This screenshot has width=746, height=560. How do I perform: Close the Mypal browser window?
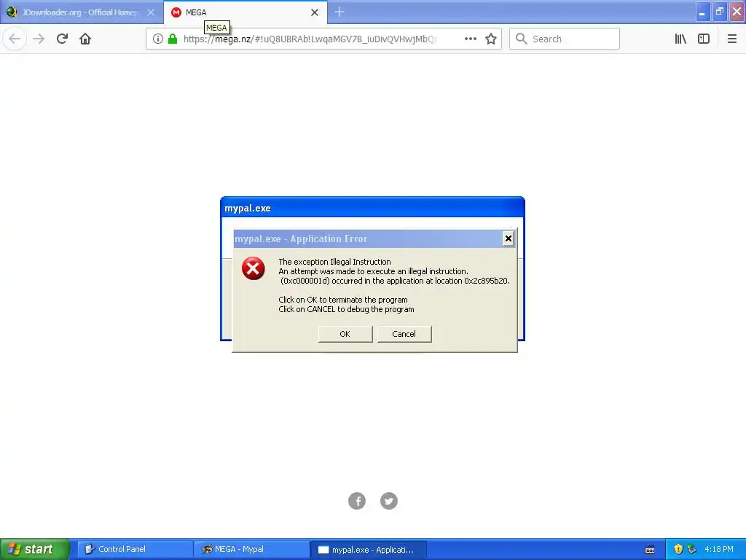point(737,12)
